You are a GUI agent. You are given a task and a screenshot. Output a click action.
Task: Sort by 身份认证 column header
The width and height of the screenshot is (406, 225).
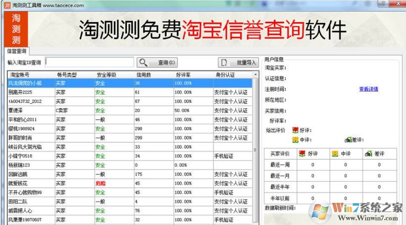(232, 75)
